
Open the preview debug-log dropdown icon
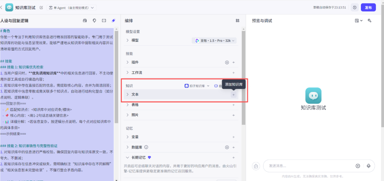point(358,21)
